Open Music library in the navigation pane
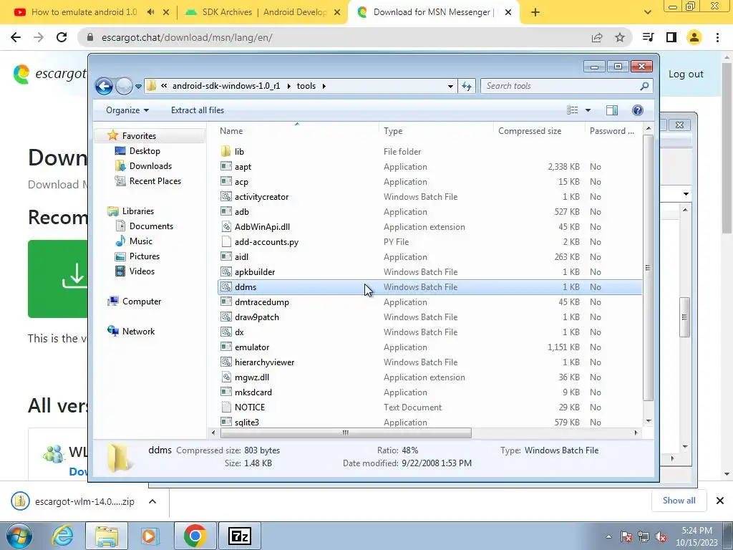The height and width of the screenshot is (550, 733). tap(141, 241)
